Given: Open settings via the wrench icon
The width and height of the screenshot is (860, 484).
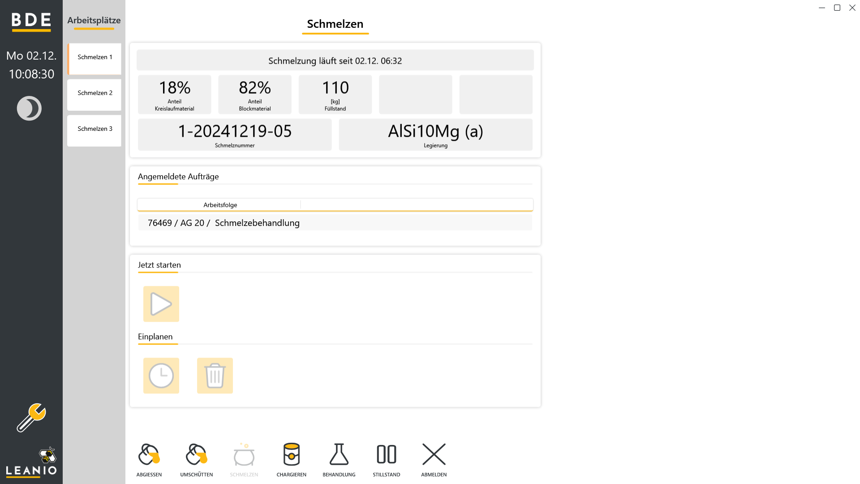Looking at the screenshot, I should (x=31, y=418).
